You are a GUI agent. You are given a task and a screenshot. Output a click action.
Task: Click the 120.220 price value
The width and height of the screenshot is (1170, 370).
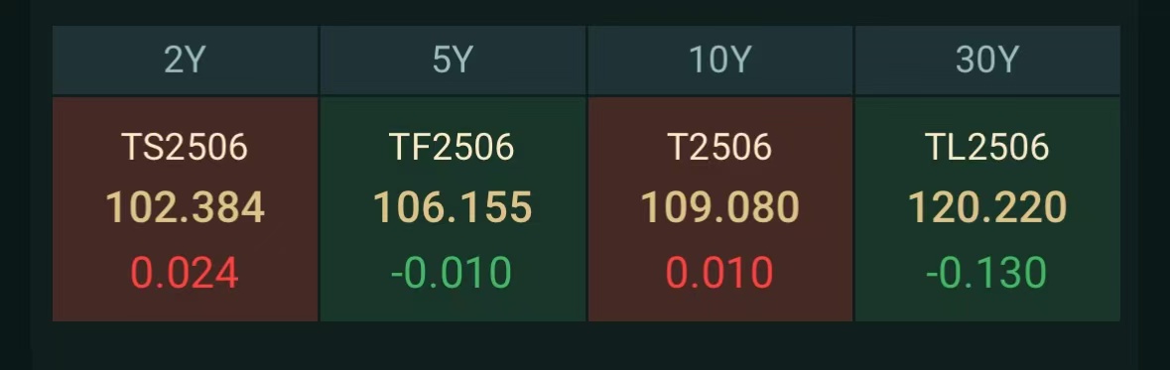(x=987, y=207)
